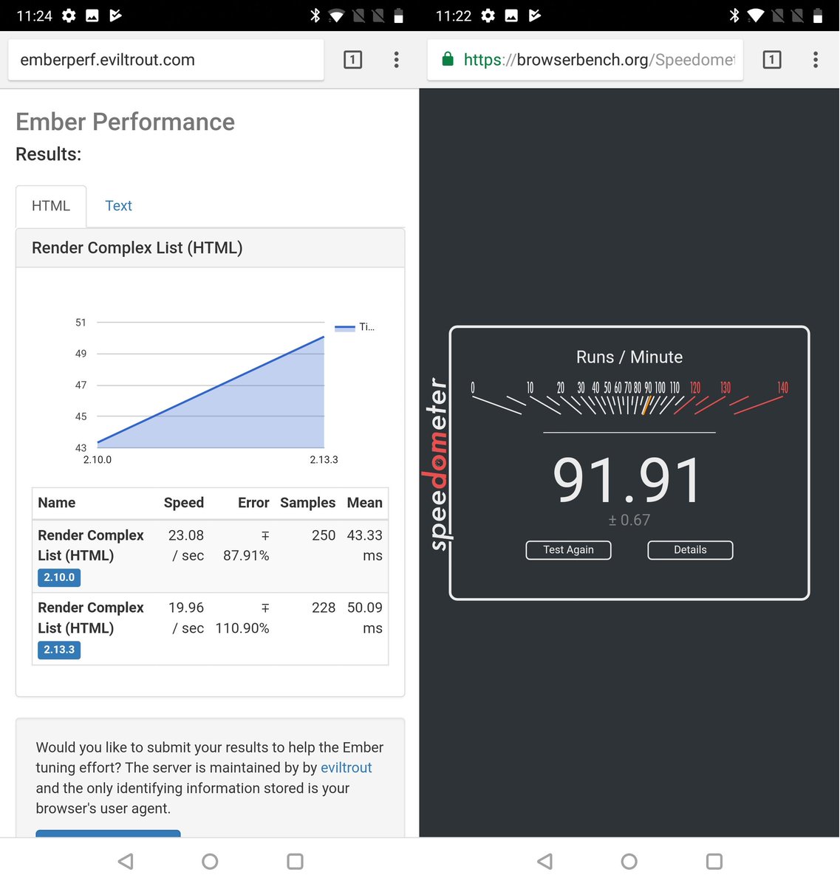Open three-dot menu in emberperf browser
The image size is (840, 886).
(397, 60)
